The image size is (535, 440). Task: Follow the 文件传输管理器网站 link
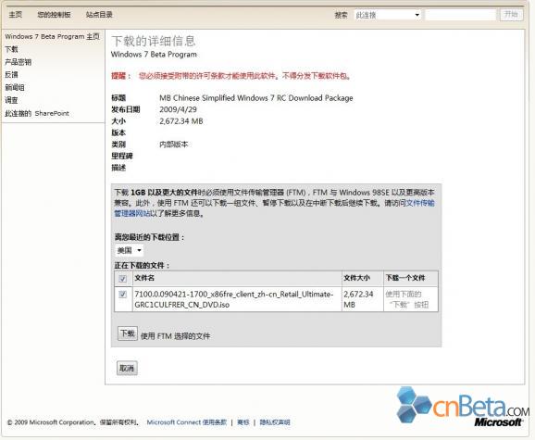[420, 203]
